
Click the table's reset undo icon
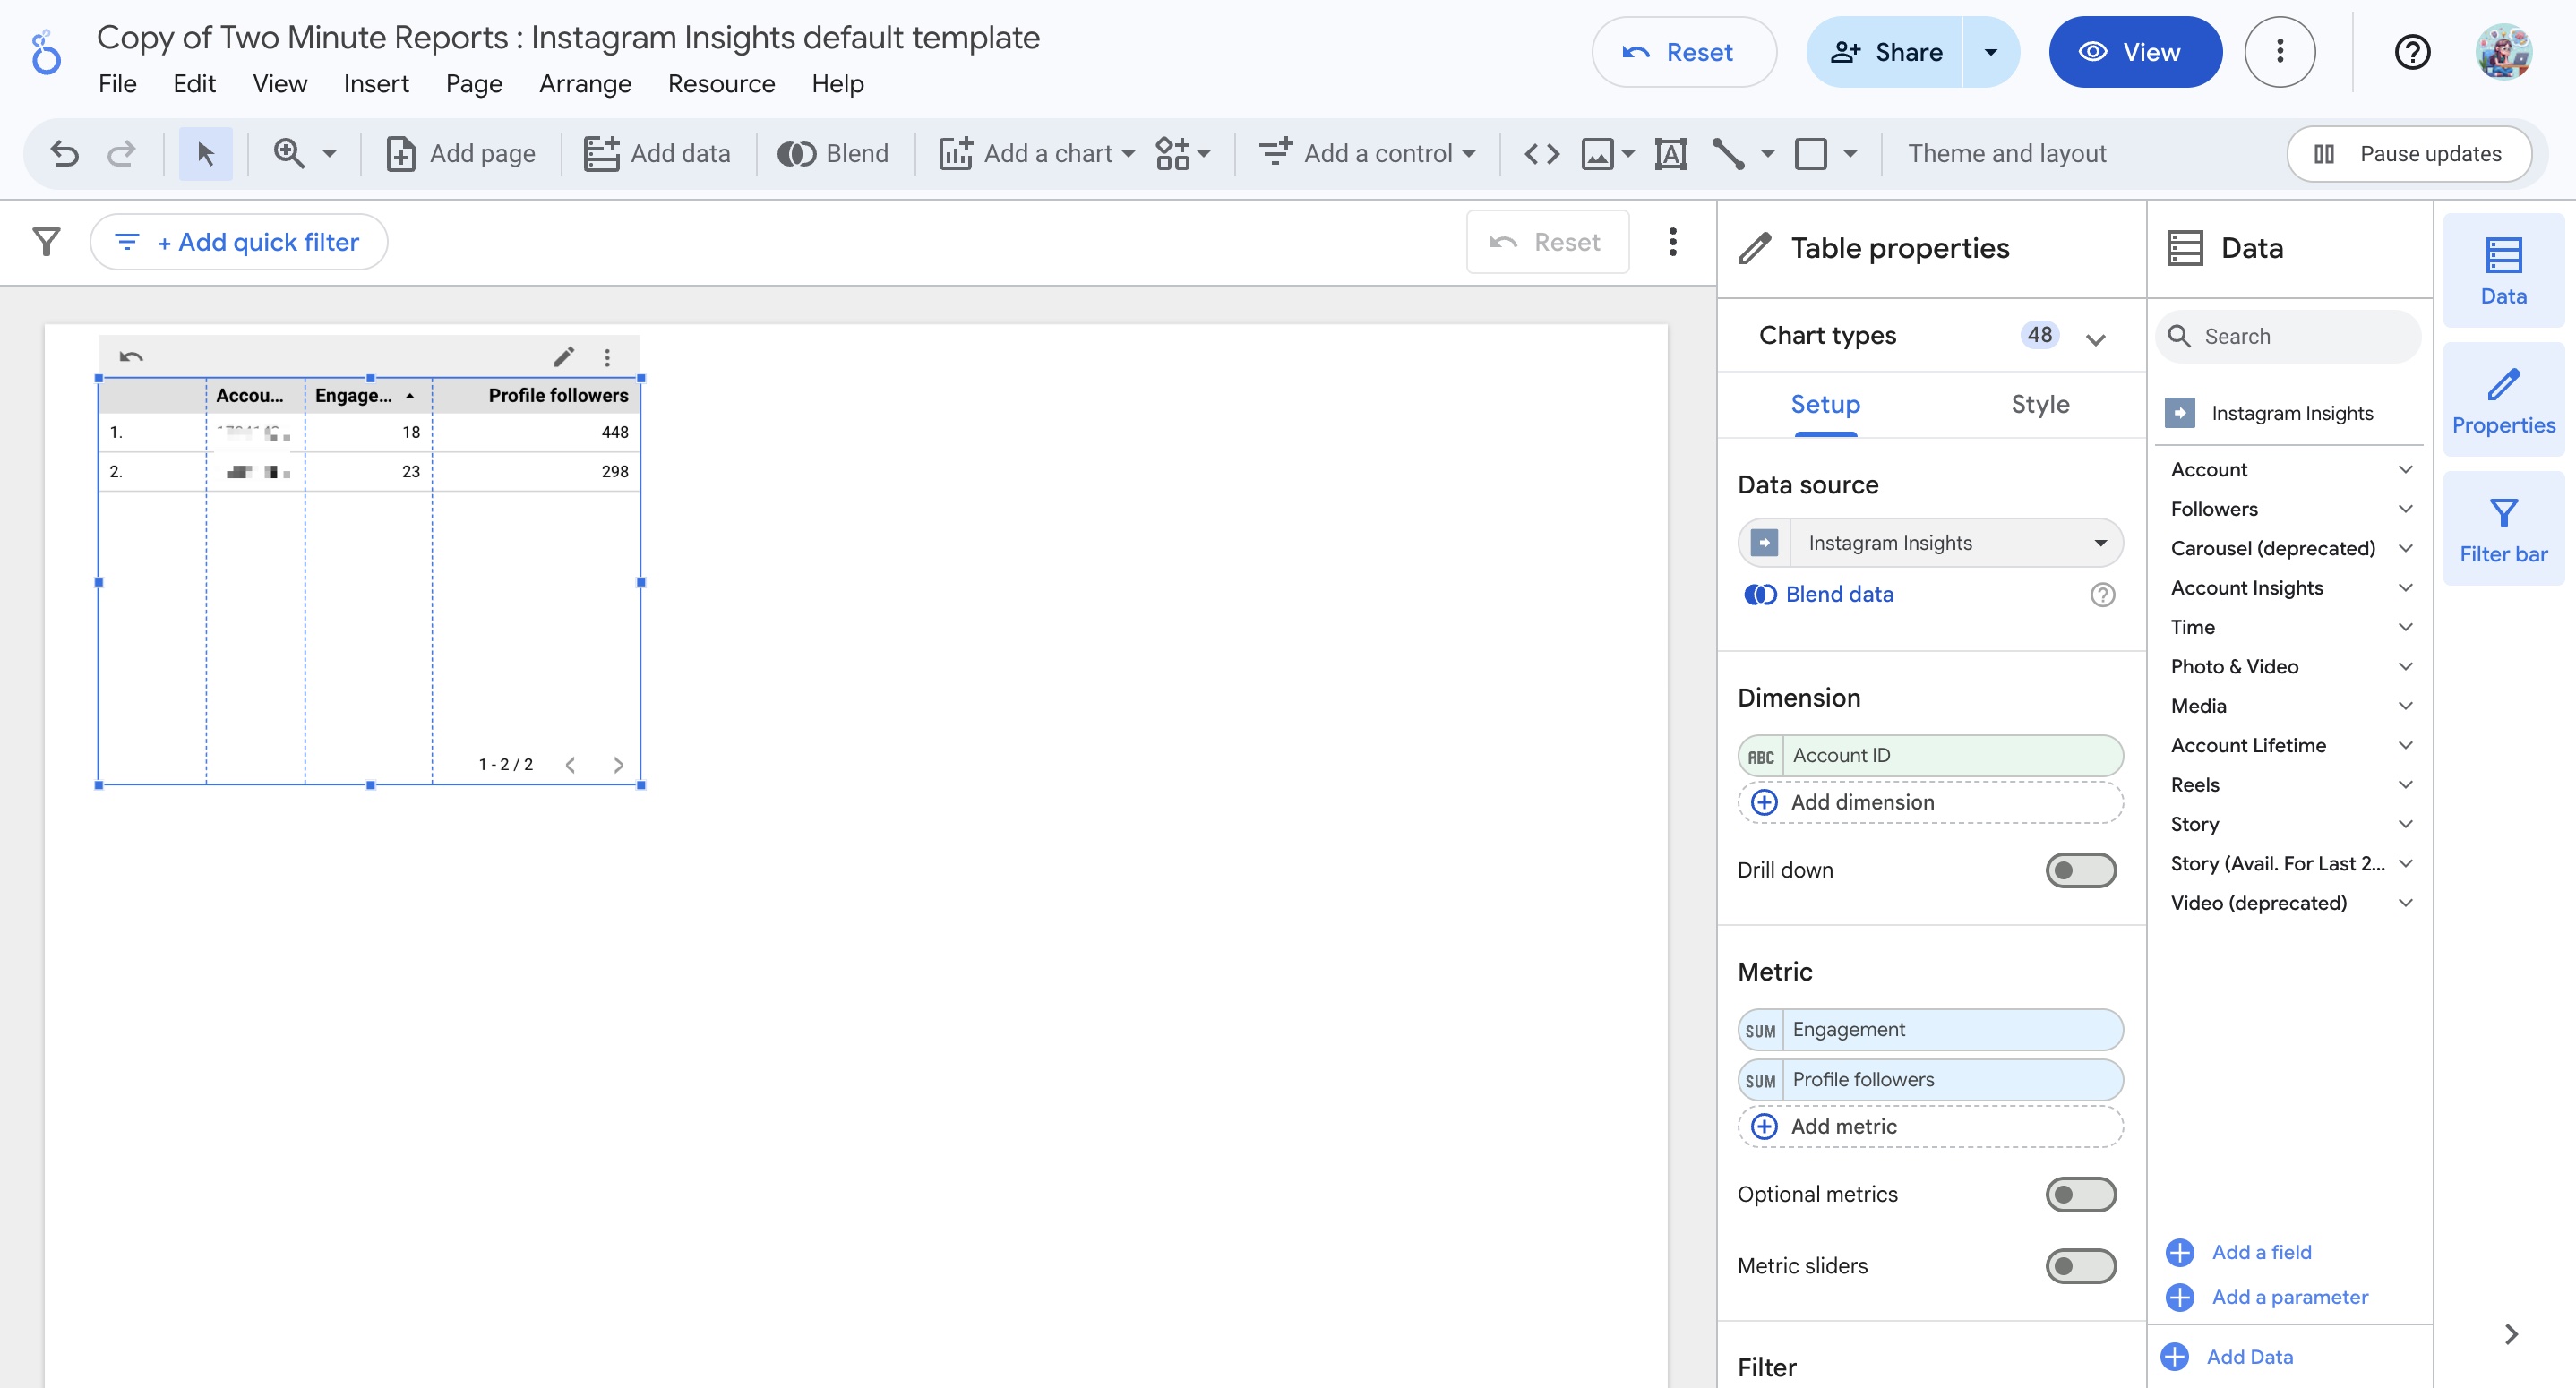click(x=131, y=357)
